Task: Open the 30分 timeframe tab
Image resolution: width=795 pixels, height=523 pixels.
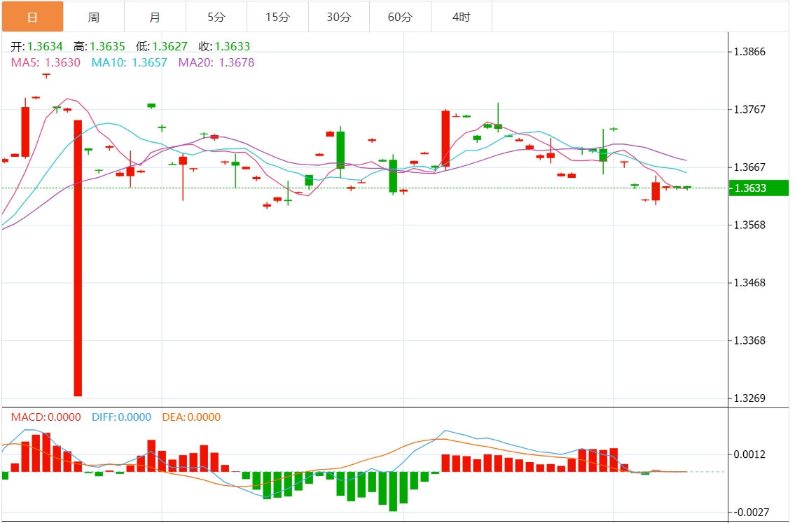Action: pos(339,17)
